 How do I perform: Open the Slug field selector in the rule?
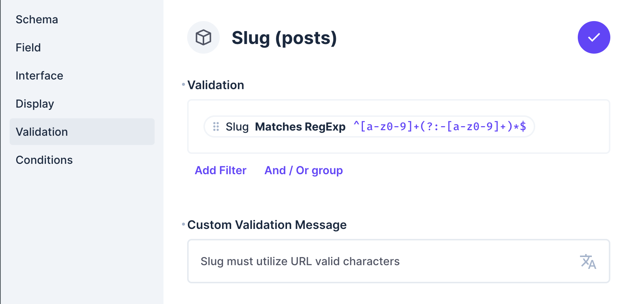click(237, 126)
